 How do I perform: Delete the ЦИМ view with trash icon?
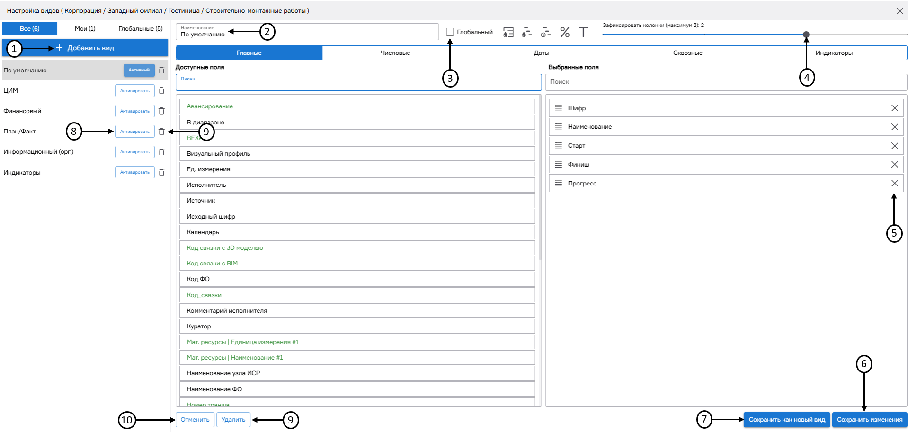pyautogui.click(x=161, y=91)
